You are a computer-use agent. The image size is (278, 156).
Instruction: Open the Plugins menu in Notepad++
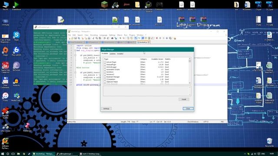pos(132,35)
